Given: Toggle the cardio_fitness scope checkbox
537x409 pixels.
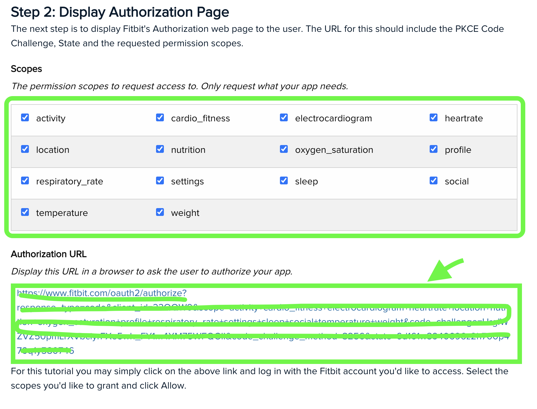Looking at the screenshot, I should tap(160, 117).
